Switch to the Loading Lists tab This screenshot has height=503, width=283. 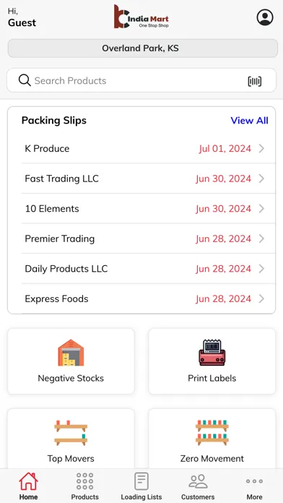141,486
